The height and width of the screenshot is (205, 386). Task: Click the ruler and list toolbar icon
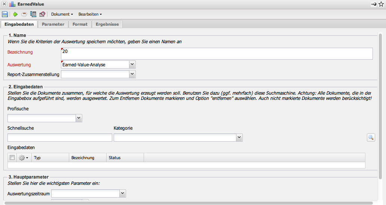pos(33,14)
